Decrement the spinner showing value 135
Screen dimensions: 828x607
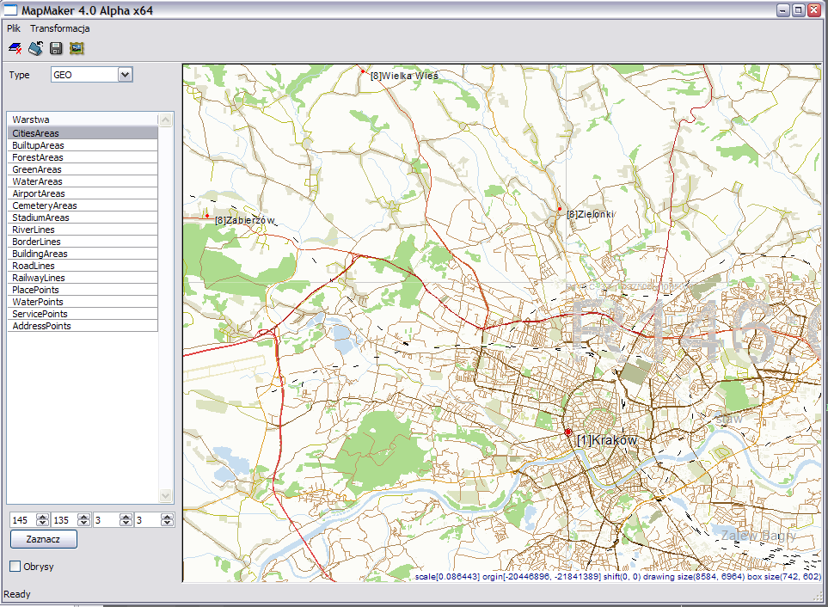(83, 524)
